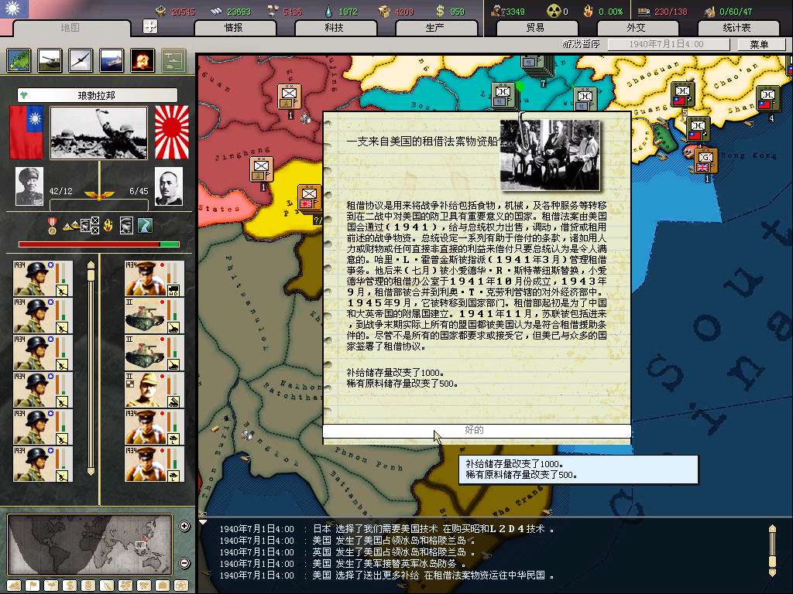The height and width of the screenshot is (594, 793).
Task: Open the 统计表 tab
Action: [737, 28]
